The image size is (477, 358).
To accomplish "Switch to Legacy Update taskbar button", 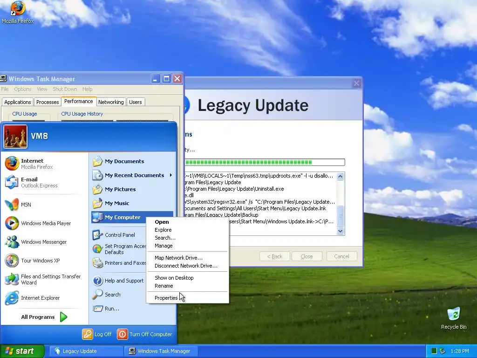I will (86, 351).
